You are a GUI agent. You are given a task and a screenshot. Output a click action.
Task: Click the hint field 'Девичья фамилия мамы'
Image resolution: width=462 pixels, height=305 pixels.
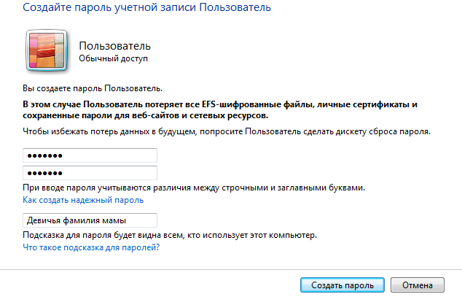coord(90,220)
